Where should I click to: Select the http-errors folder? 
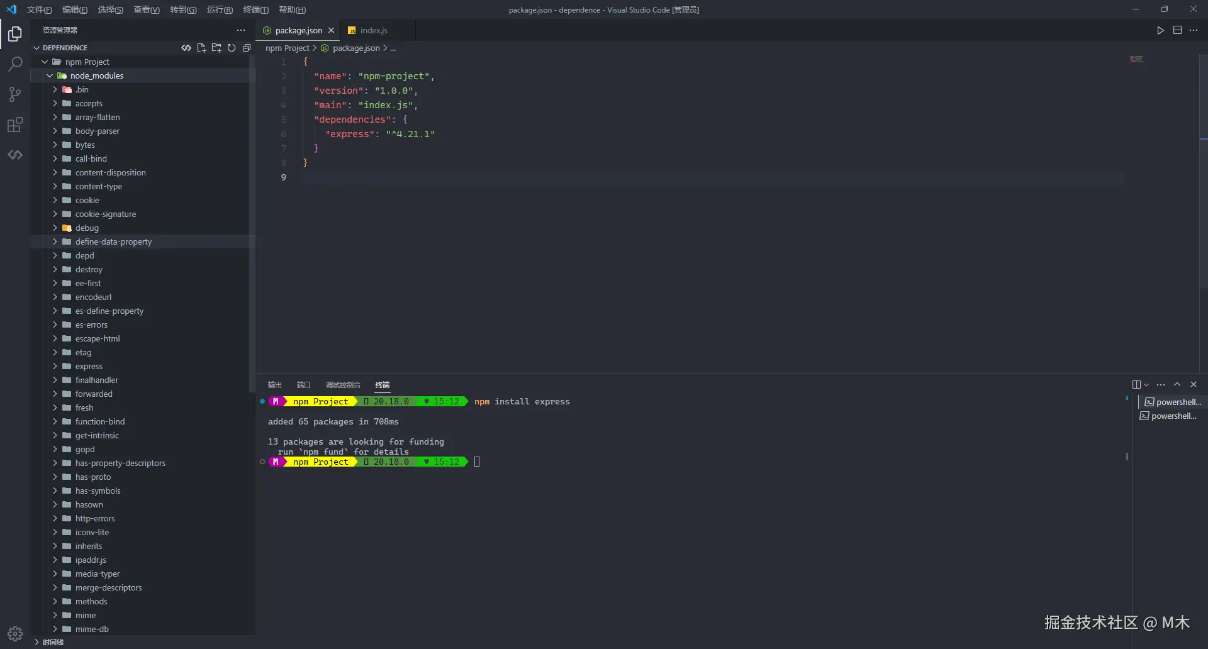pyautogui.click(x=143, y=518)
